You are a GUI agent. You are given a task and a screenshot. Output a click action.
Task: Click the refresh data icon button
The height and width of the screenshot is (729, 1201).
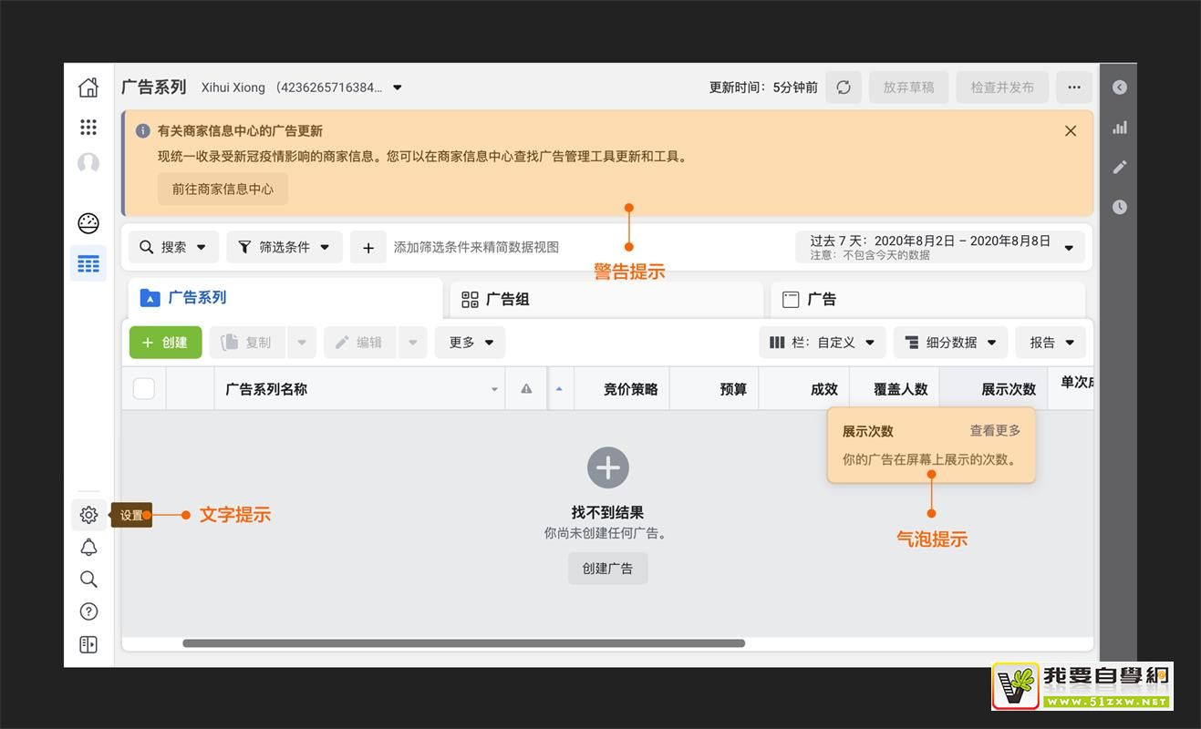coord(844,87)
